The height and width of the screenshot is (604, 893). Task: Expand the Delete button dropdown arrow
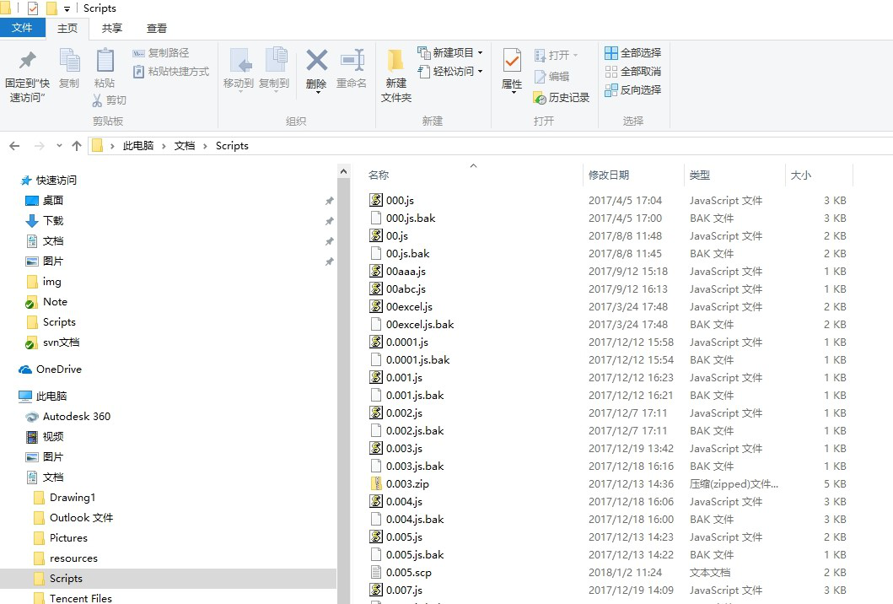317,93
